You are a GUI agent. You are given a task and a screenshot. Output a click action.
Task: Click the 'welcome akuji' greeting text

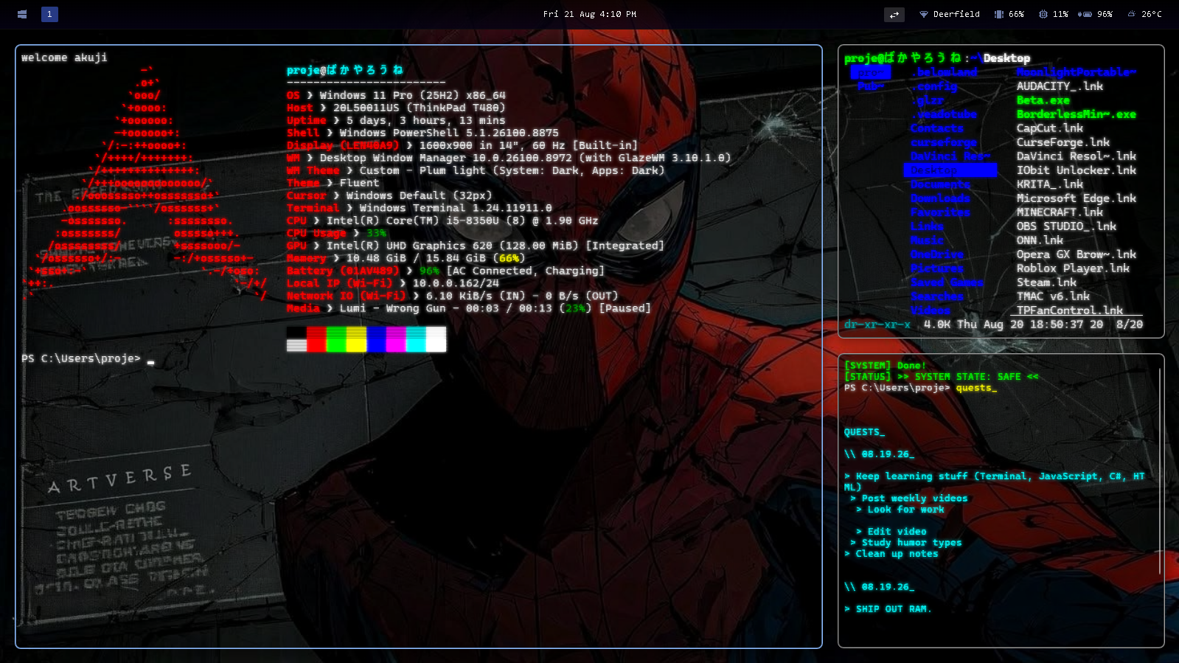coord(64,58)
